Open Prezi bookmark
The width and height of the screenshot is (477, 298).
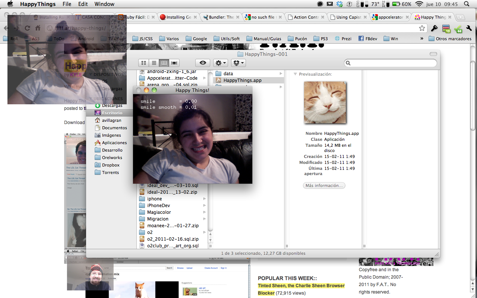coord(343,39)
